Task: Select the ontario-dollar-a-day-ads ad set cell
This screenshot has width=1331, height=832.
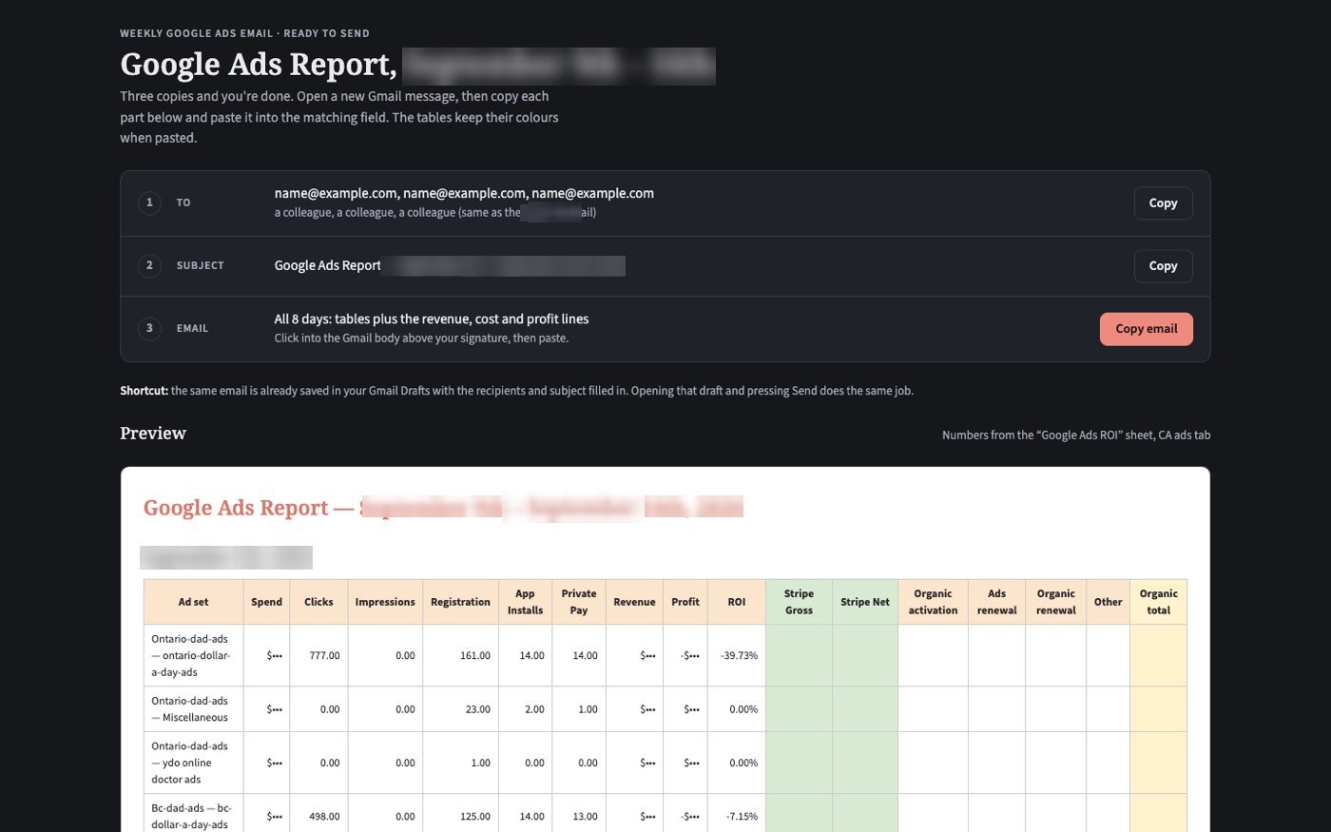Action: click(x=193, y=655)
